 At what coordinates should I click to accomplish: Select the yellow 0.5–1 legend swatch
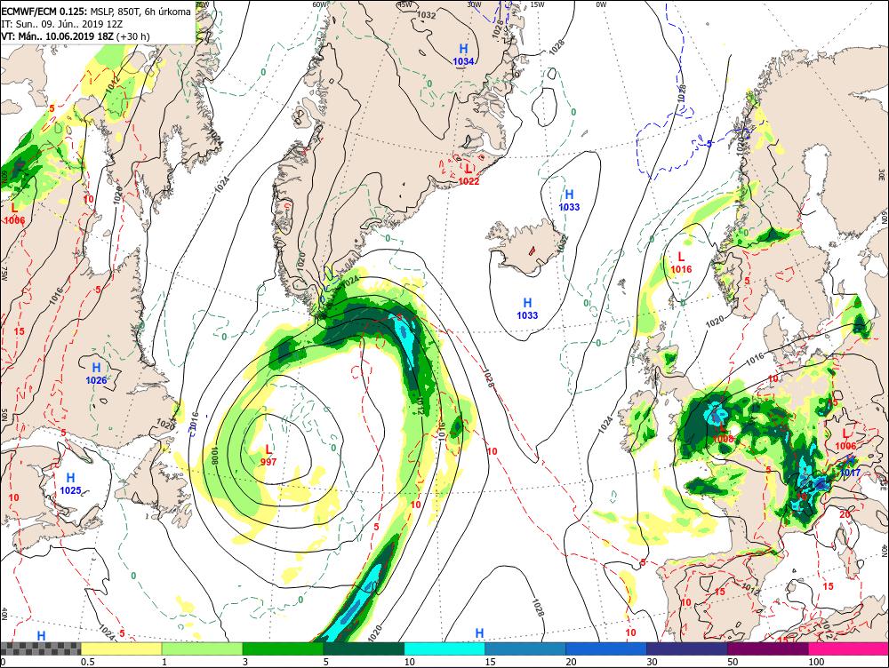pyautogui.click(x=121, y=648)
